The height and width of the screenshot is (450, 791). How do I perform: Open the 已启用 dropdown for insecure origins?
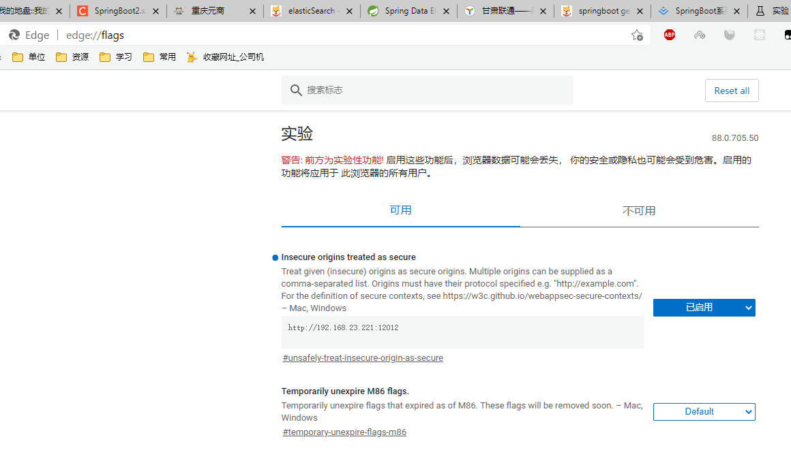[x=704, y=308]
